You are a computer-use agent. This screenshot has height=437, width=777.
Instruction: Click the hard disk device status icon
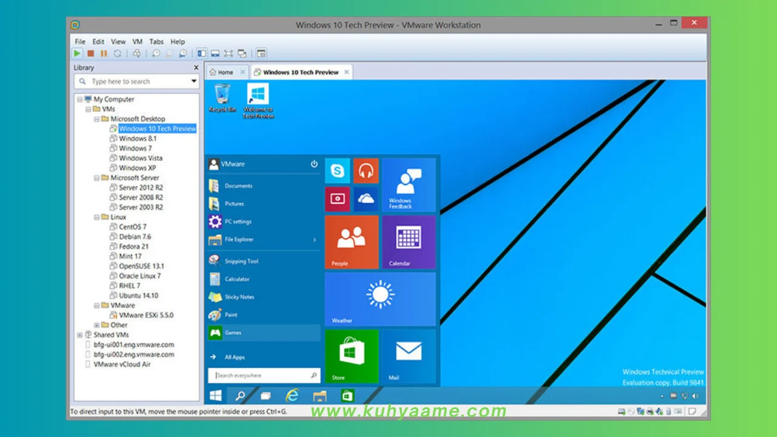(622, 411)
